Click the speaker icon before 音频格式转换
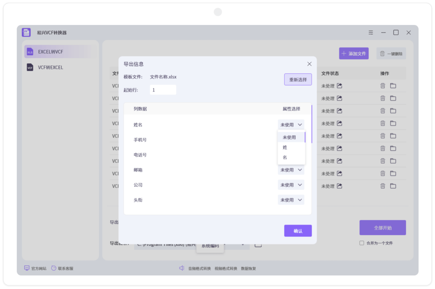Image resolution: width=435 pixels, height=289 pixels. pos(182,268)
